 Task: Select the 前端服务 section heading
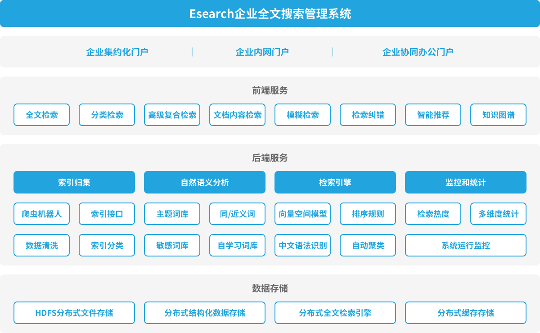[270, 90]
